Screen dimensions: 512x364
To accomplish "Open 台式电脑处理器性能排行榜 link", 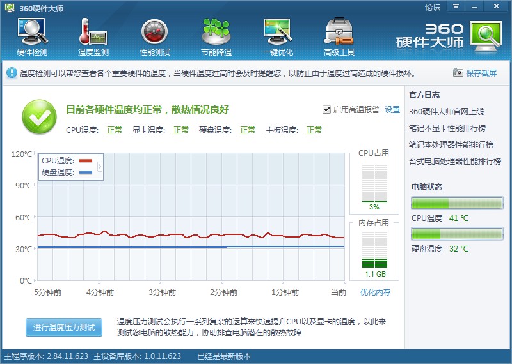I will (x=455, y=162).
